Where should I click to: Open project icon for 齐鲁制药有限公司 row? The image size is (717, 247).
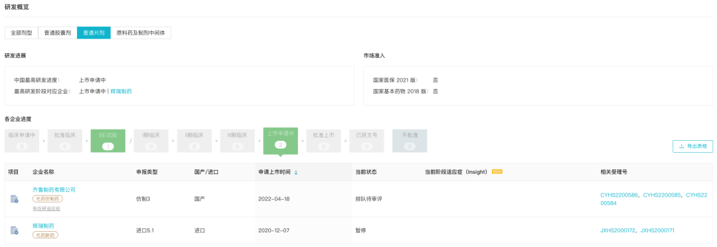pyautogui.click(x=14, y=199)
